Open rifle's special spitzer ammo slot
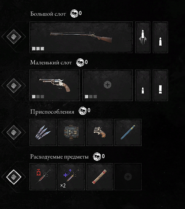The height and width of the screenshot is (209, 185). pos(143,37)
